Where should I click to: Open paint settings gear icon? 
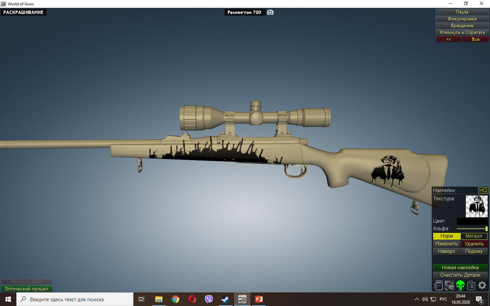coord(482,286)
